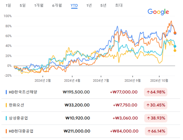Click the 30.45% change badge
Screen dimensions: 183x140
click(x=156, y=105)
